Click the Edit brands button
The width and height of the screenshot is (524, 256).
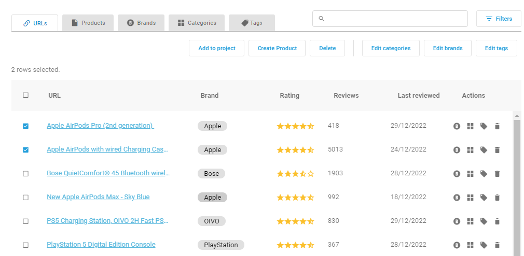point(448,48)
